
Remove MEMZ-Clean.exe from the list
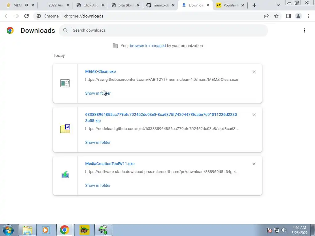pyautogui.click(x=254, y=72)
